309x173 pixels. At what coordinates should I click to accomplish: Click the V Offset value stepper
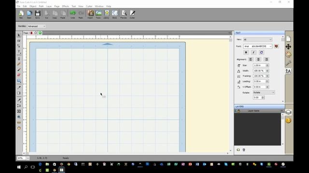point(267,86)
